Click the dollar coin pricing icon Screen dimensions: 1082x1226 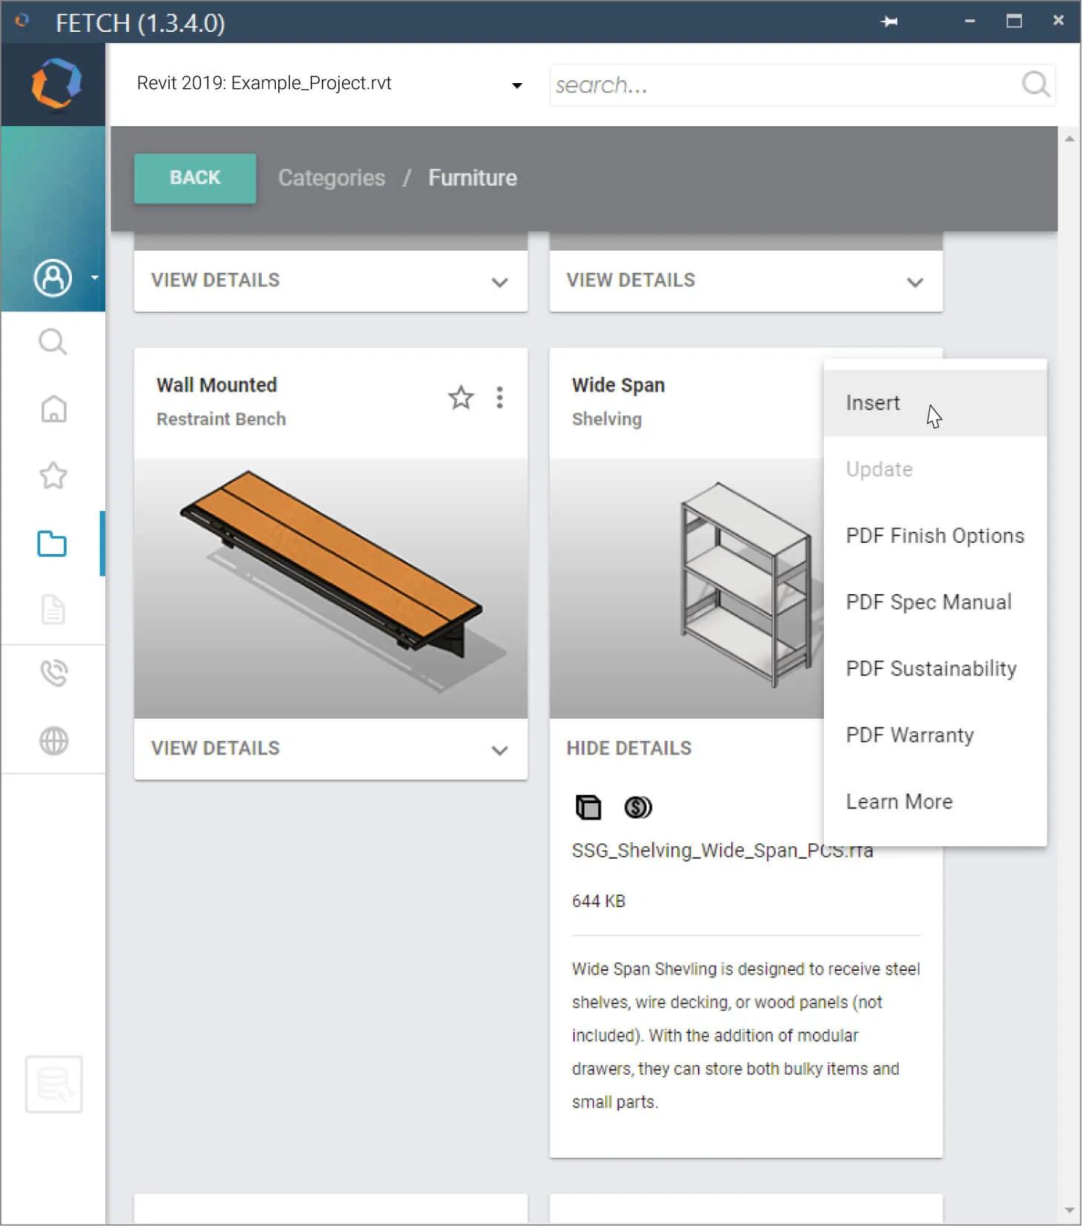click(x=638, y=807)
